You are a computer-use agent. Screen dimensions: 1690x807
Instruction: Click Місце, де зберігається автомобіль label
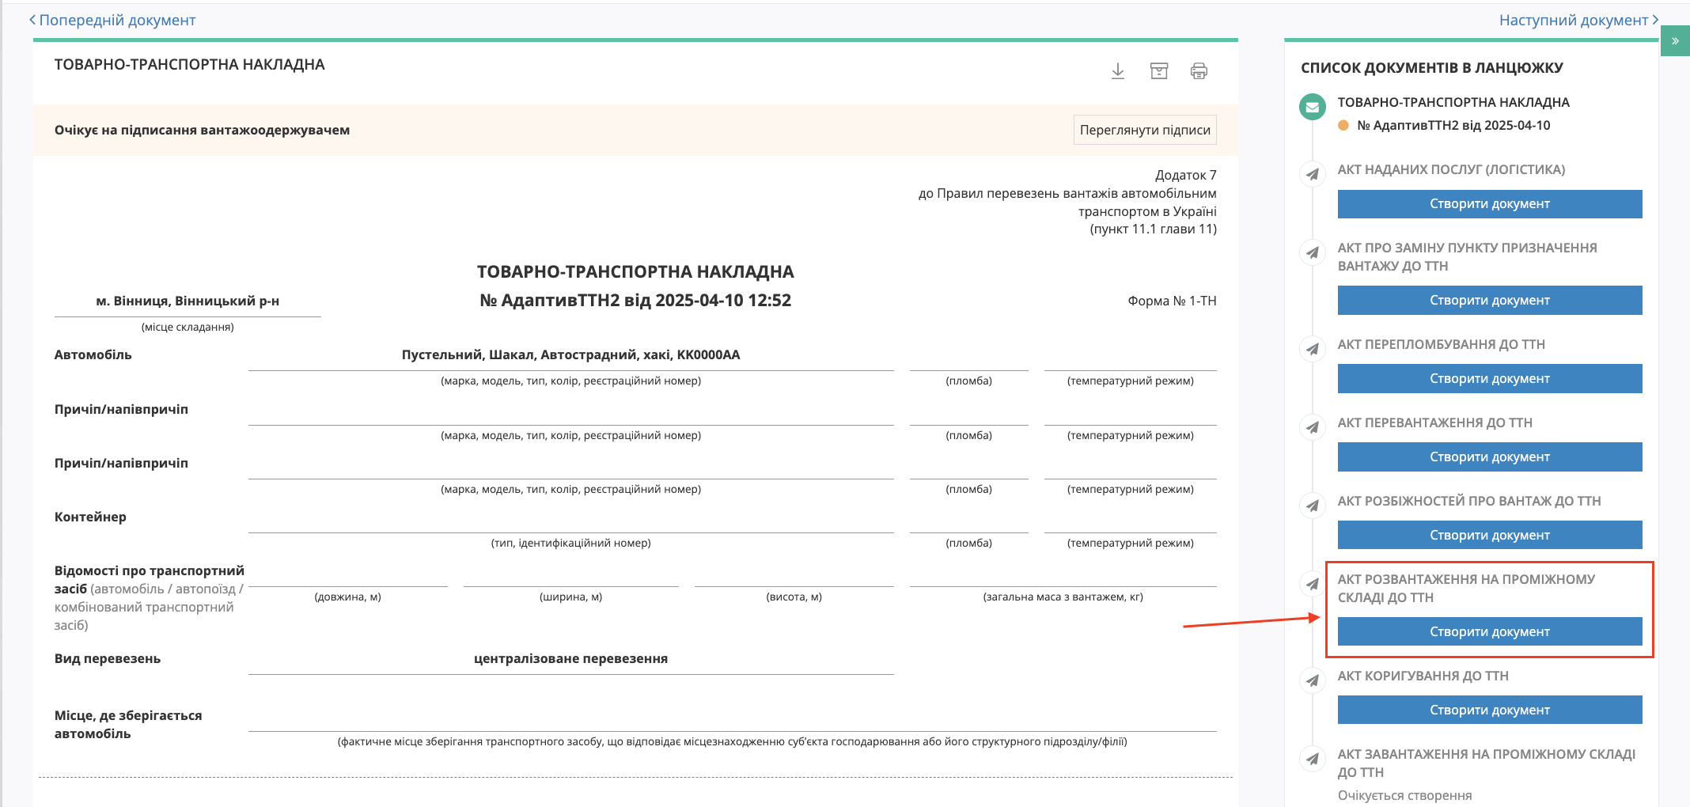pos(128,725)
